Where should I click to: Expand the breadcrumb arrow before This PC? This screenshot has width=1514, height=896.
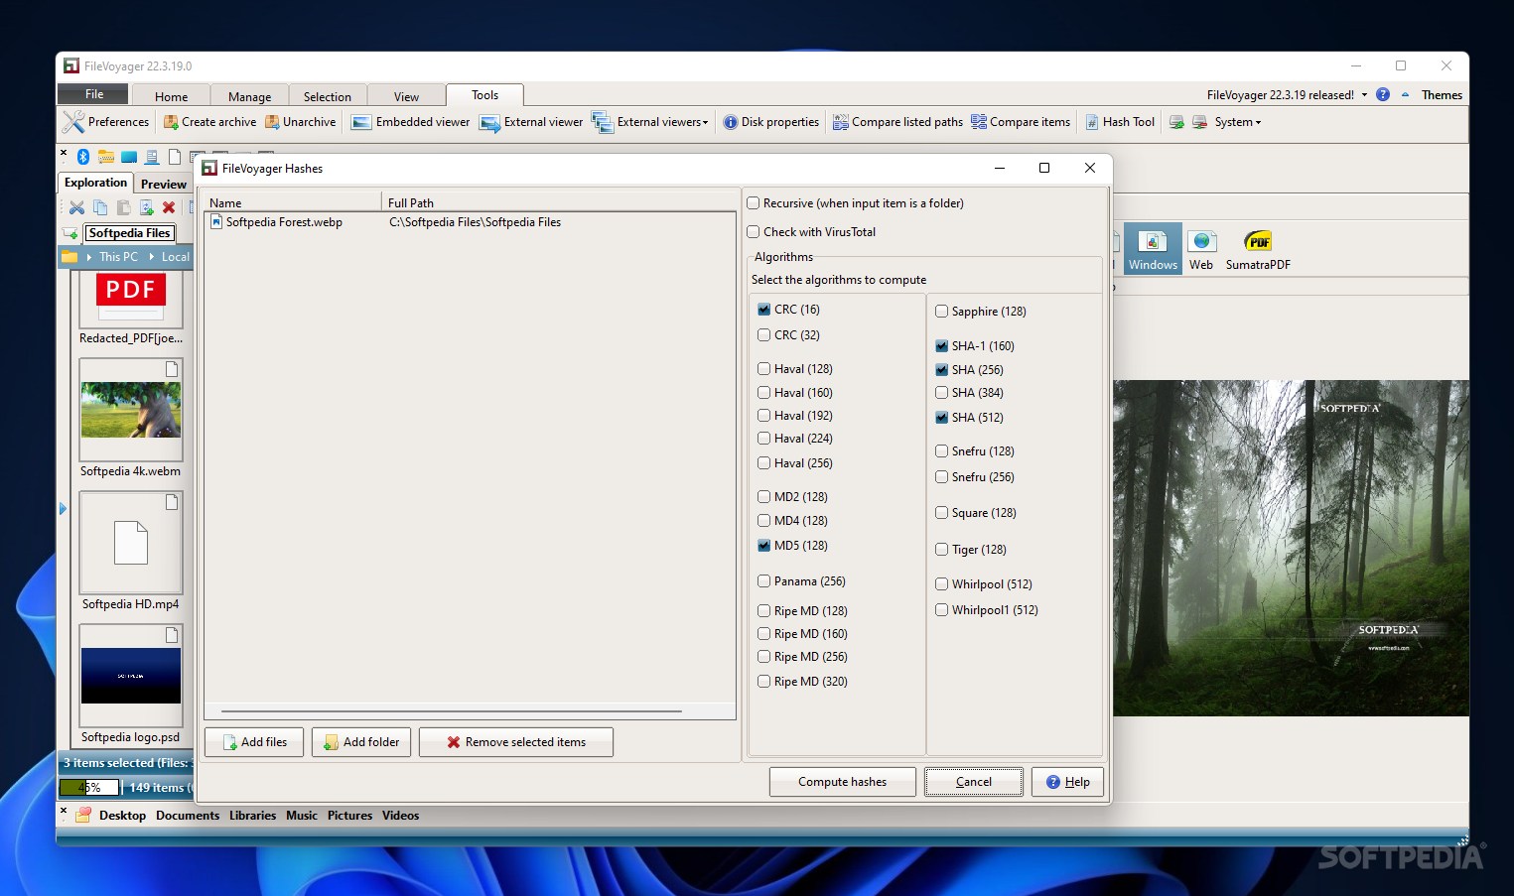pyautogui.click(x=89, y=257)
